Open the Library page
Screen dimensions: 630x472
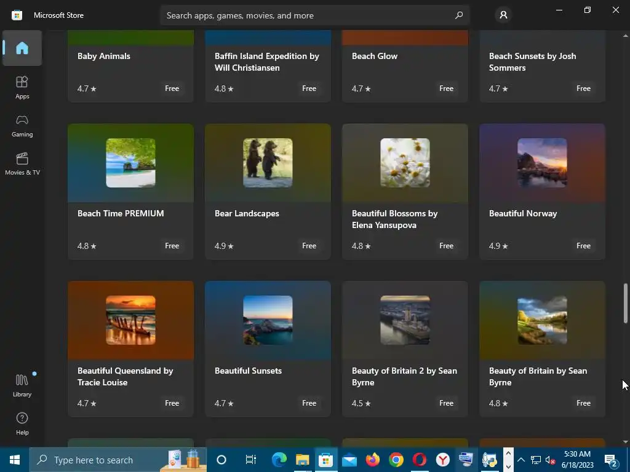tap(22, 385)
